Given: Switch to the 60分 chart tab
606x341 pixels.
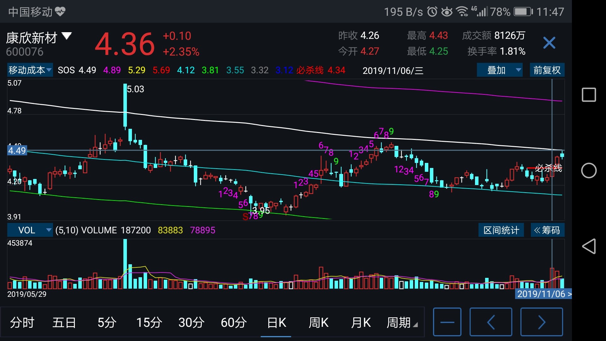Looking at the screenshot, I should pos(234,322).
